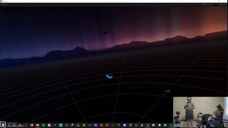
Task: Click the Dock VR View button
Action: [x=207, y=5]
